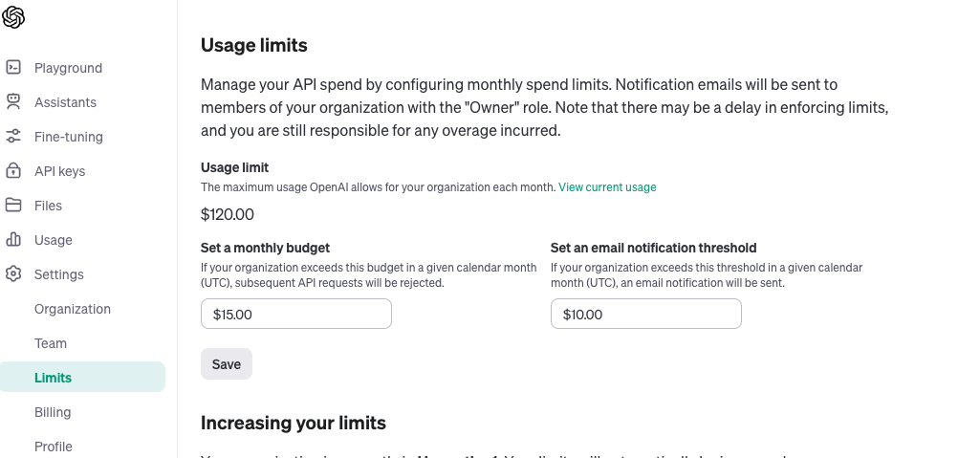Open the Profile settings page
This screenshot has height=458, width=980.
pos(54,447)
